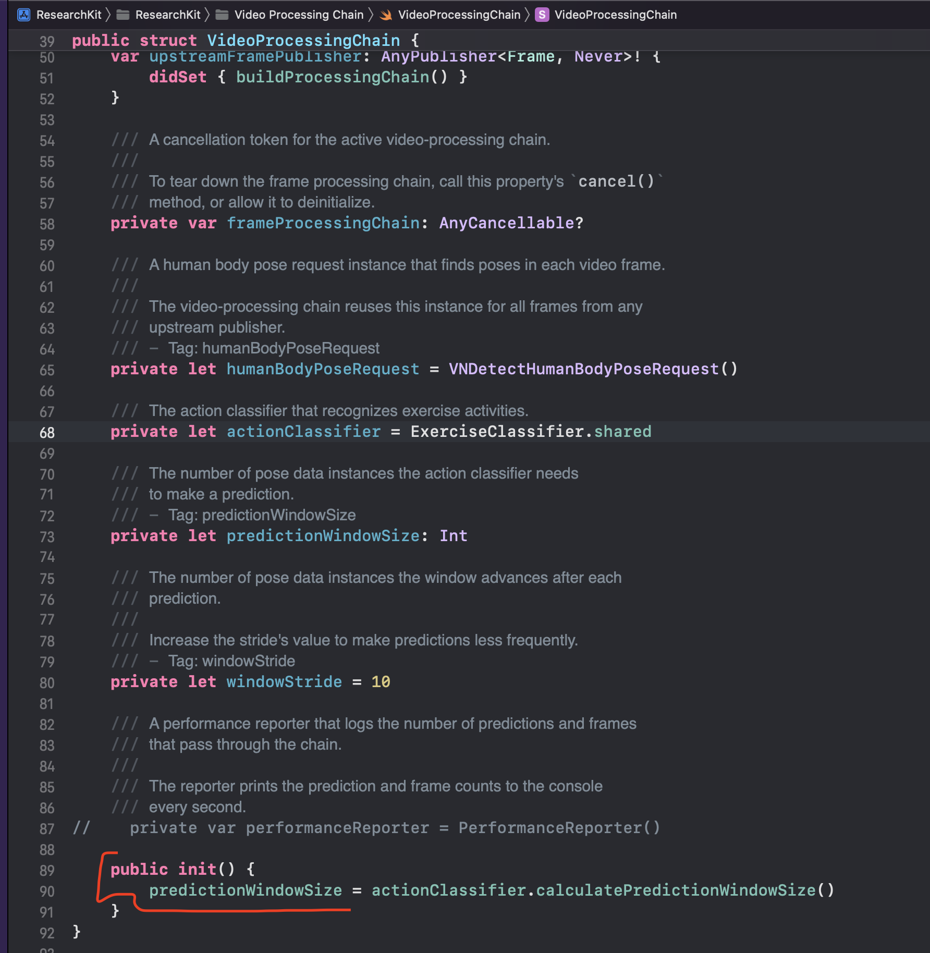
Task: Click calculatePredictionWindowSize method call
Action: point(676,890)
